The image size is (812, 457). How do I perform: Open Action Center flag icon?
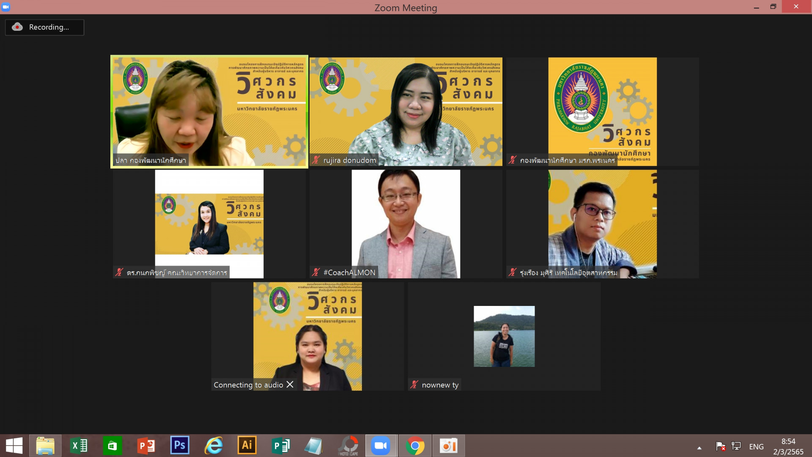point(721,446)
